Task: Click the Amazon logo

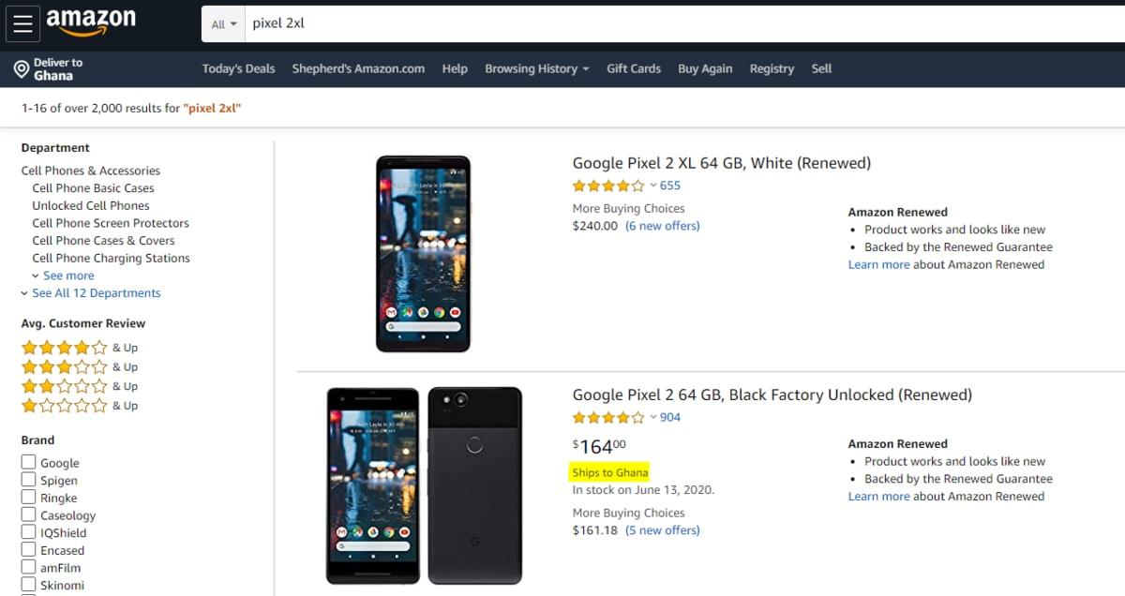Action: click(91, 22)
